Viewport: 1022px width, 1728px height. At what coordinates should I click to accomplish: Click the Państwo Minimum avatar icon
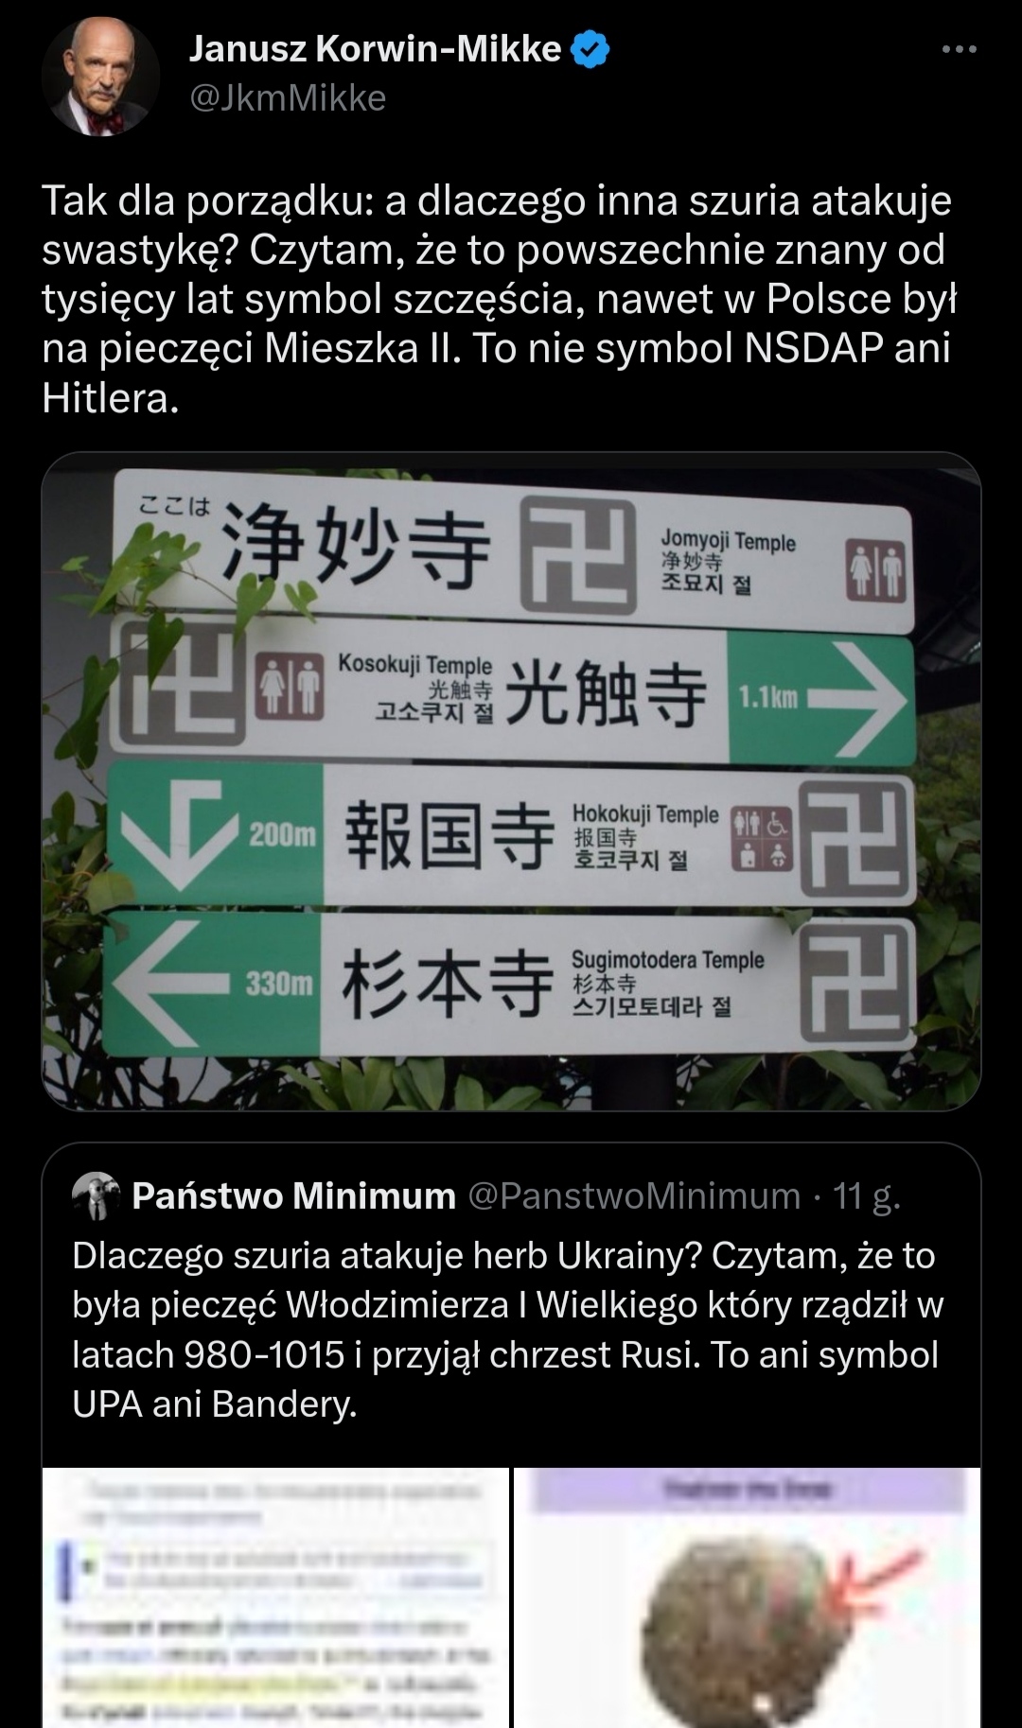(x=95, y=1196)
